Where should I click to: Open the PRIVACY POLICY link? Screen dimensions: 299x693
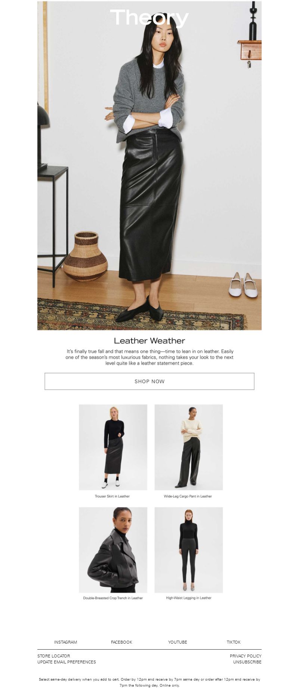[246, 656]
